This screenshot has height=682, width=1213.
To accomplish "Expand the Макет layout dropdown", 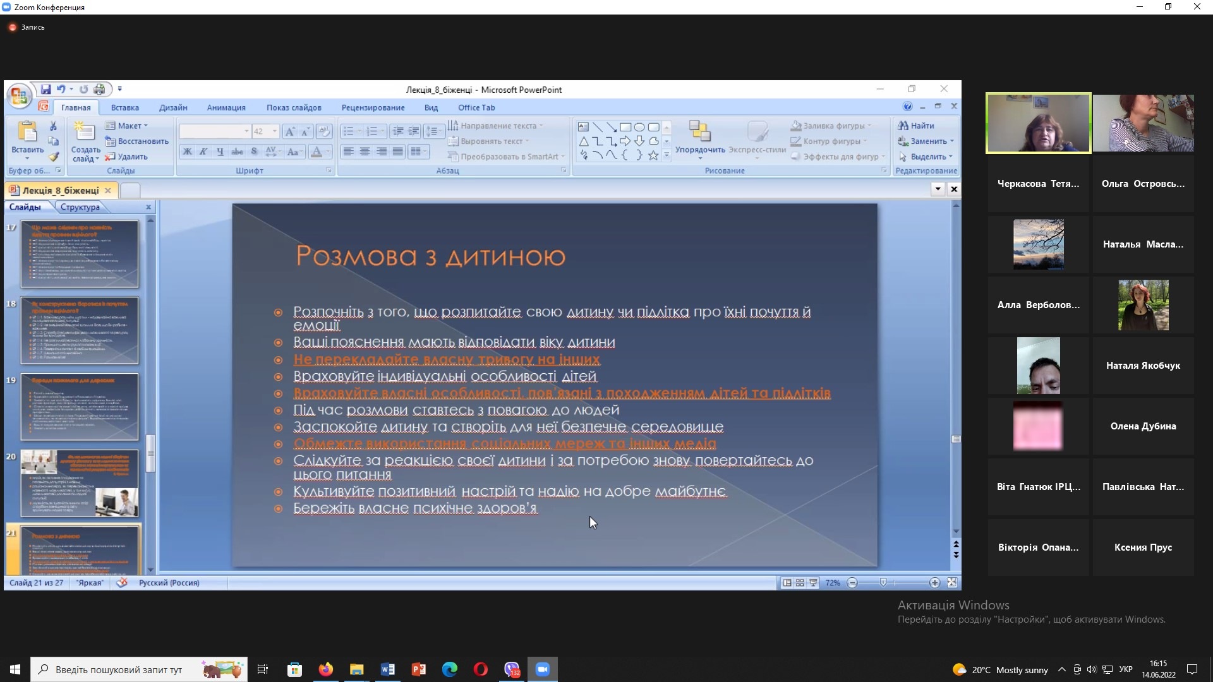I will click(x=133, y=126).
